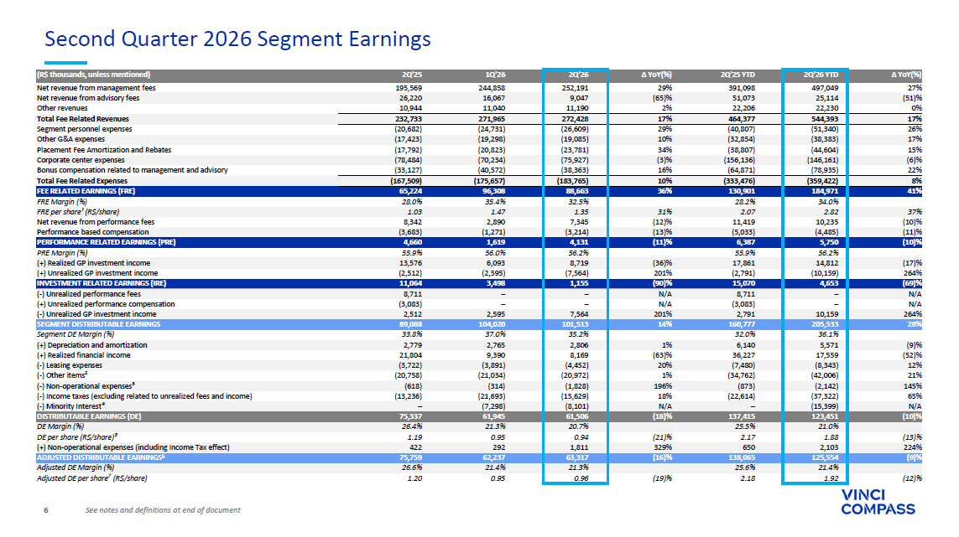
Task: Click the Segment Distributable Earnings row label
Action: [98, 324]
